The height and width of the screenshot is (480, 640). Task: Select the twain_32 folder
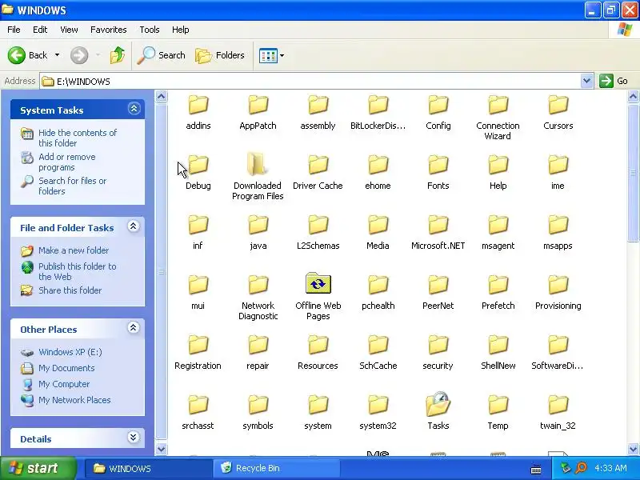click(558, 411)
